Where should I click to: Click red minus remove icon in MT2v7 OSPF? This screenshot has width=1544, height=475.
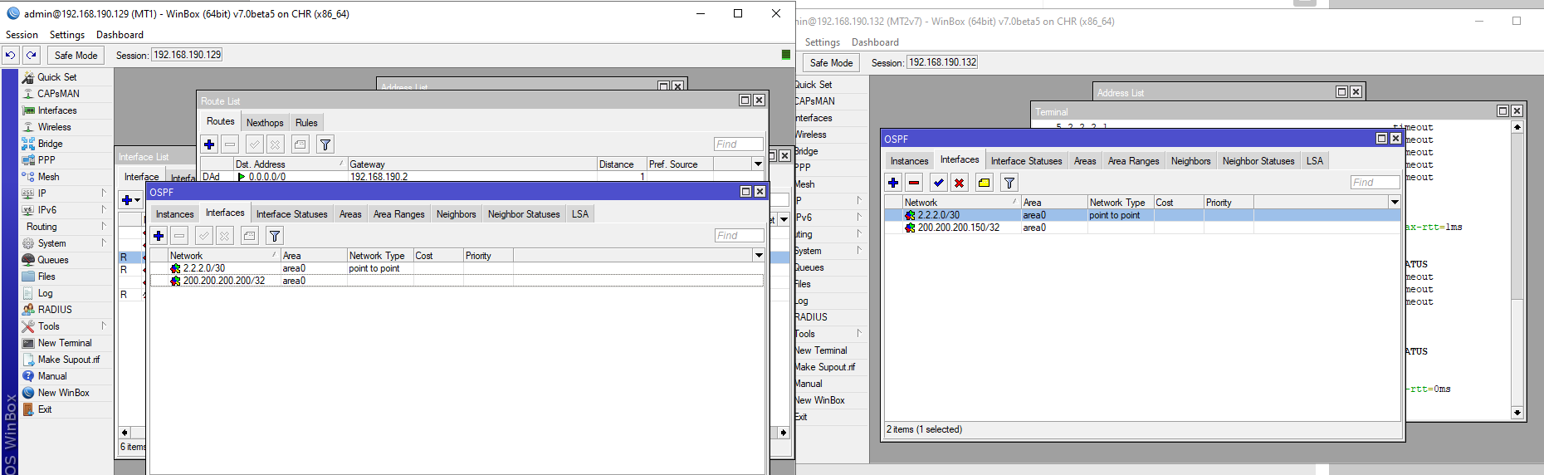[914, 182]
